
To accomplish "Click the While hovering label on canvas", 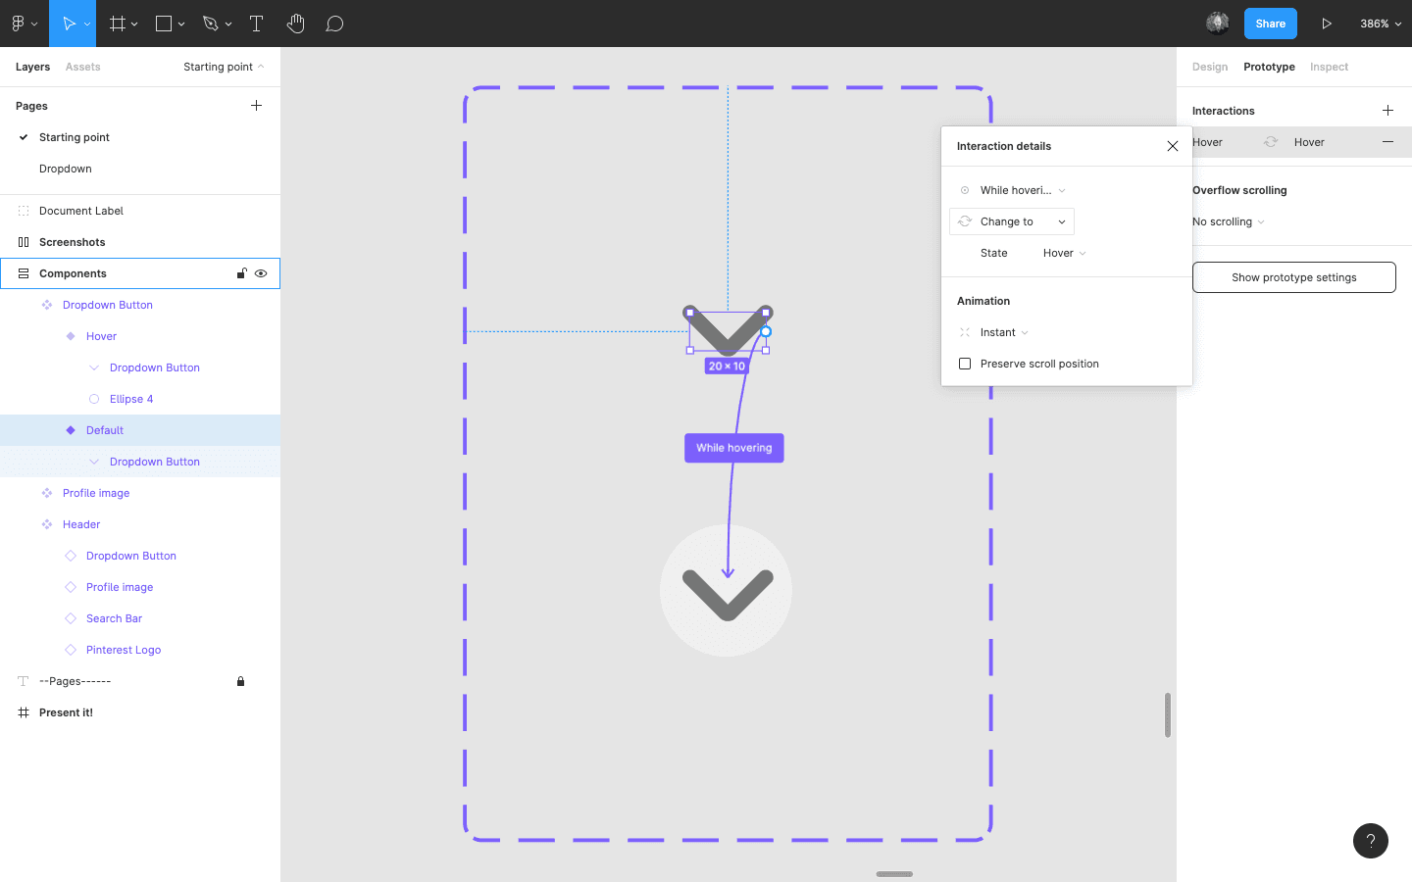I will [x=734, y=448].
